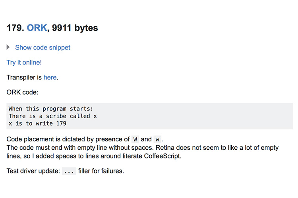The image size is (298, 198).
Task: Follow the "here" transpiler link
Action: click(x=50, y=77)
